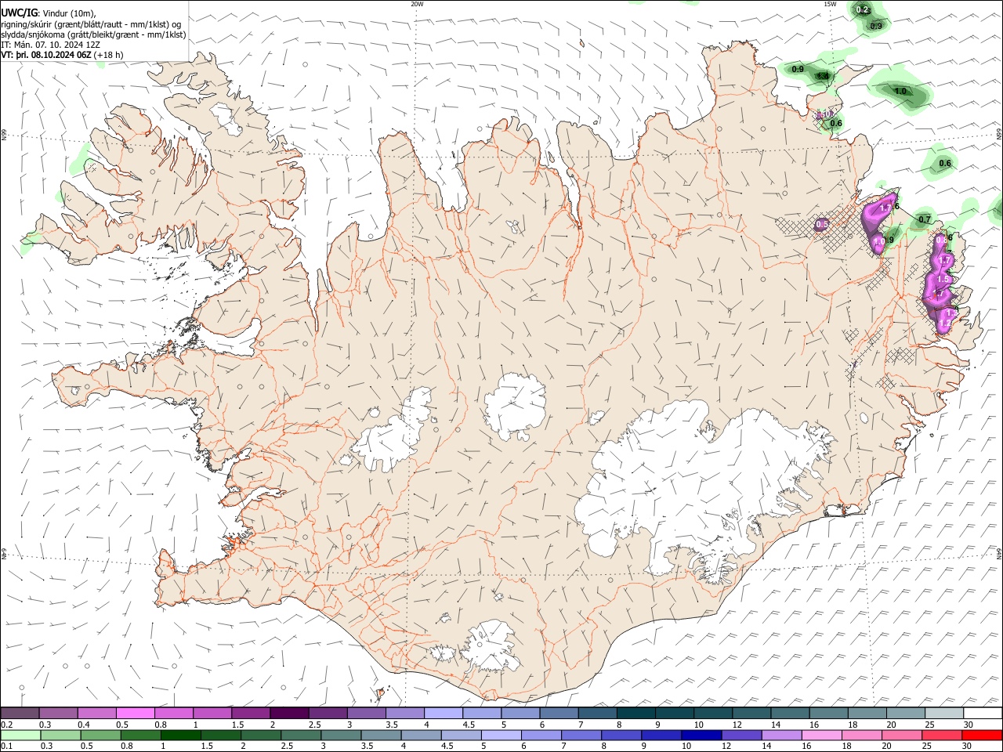
Task: Click the pale green 0.1 rain-scale swatch
Action: click(20, 735)
